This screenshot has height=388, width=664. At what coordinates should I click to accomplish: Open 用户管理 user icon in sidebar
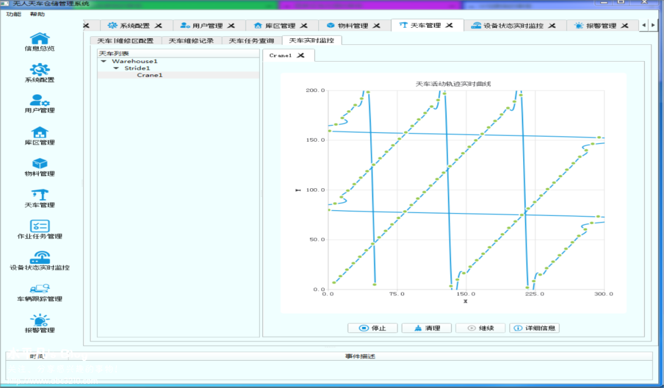tap(40, 100)
